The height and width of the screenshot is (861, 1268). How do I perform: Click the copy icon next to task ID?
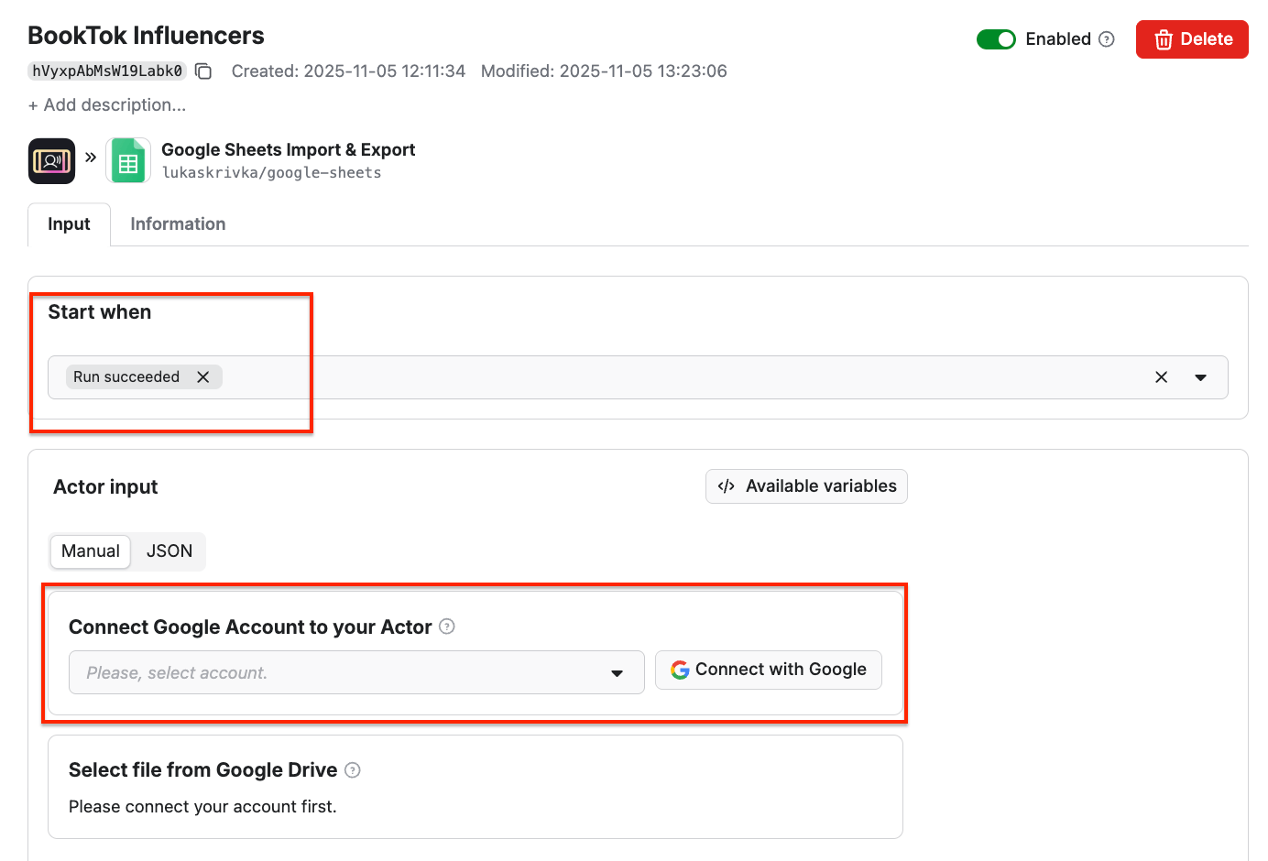pos(202,71)
